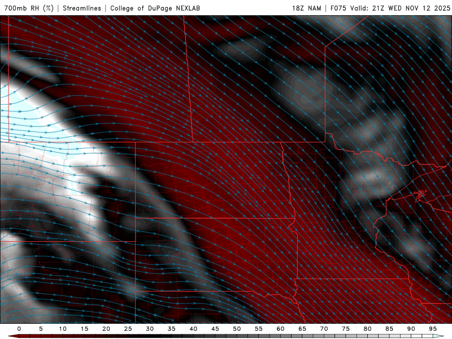This screenshot has height=339, width=452.
Task: Click the 55 value on colorbar
Action: pyautogui.click(x=259, y=329)
